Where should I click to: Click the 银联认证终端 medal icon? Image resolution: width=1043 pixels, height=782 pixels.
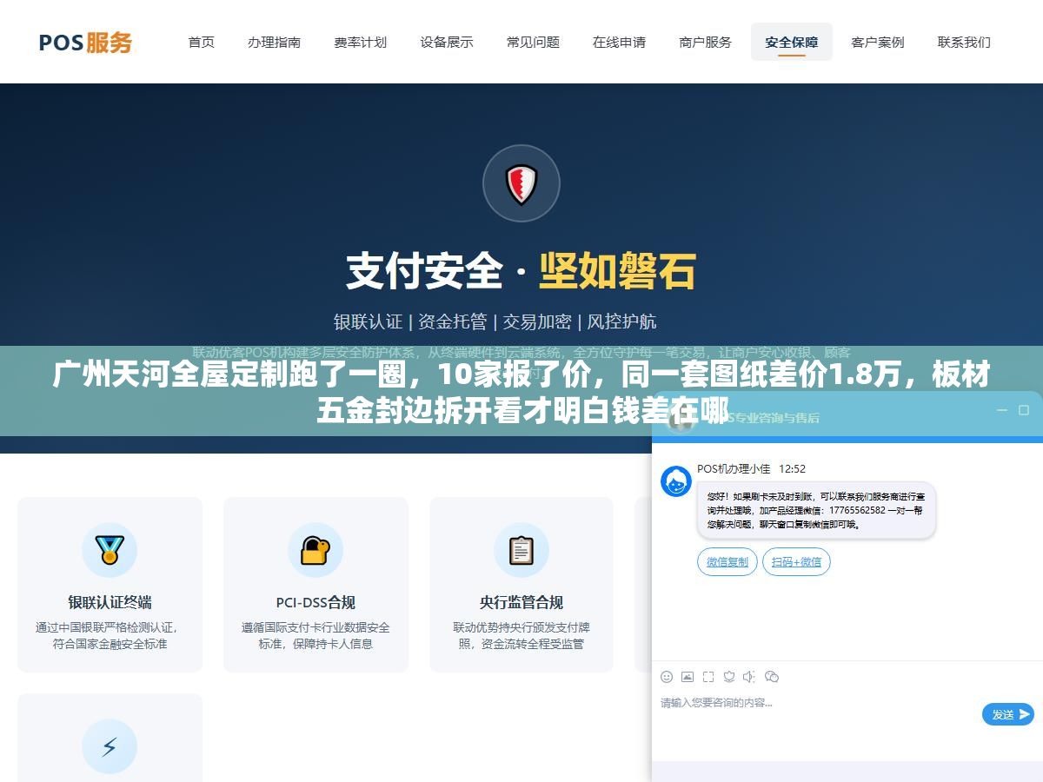click(110, 550)
